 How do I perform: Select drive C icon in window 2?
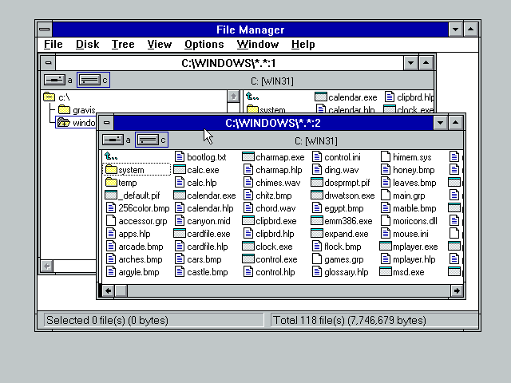click(x=148, y=140)
